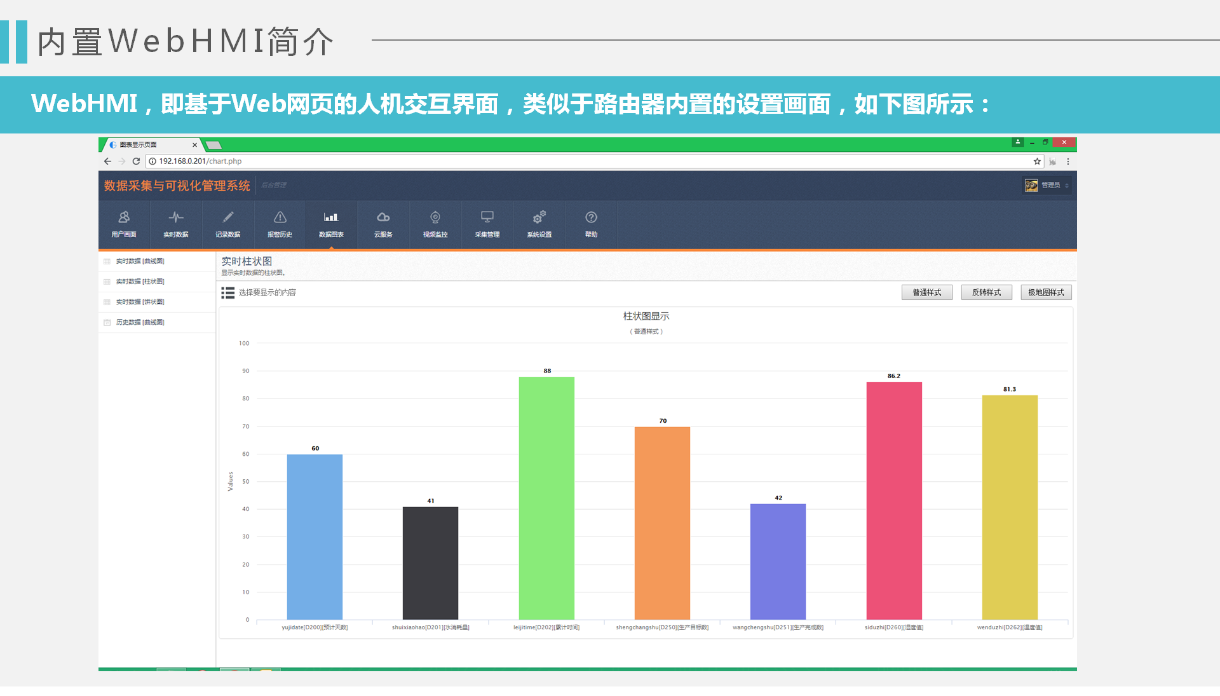Select 数据图表 chart tab in navbar
1220x696 pixels.
coord(331,224)
